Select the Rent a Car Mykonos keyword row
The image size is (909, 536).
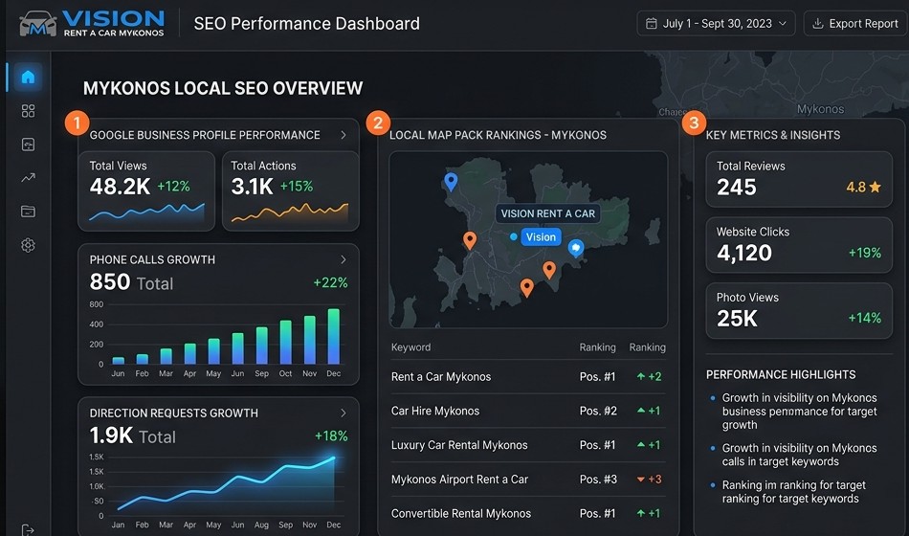coord(528,376)
